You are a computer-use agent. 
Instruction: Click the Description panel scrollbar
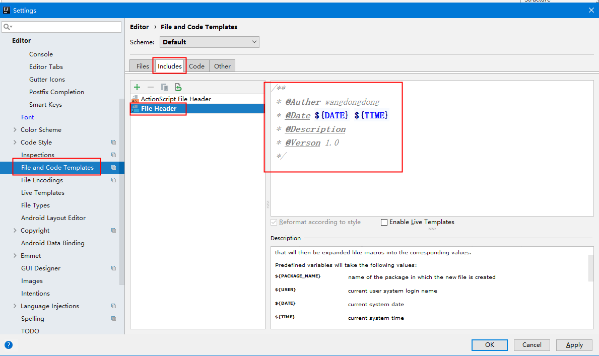tap(591, 268)
